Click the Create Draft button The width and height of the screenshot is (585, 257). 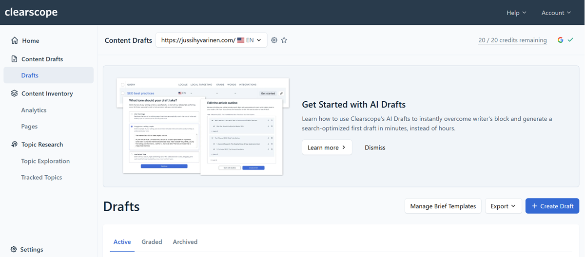[552, 206]
